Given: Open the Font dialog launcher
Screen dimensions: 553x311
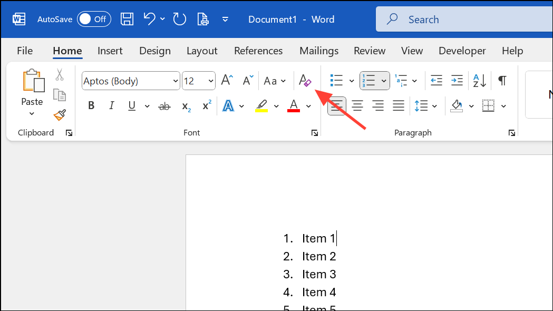Looking at the screenshot, I should pyautogui.click(x=315, y=133).
